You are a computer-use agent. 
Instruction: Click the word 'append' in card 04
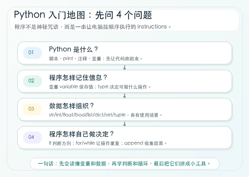[134, 143]
